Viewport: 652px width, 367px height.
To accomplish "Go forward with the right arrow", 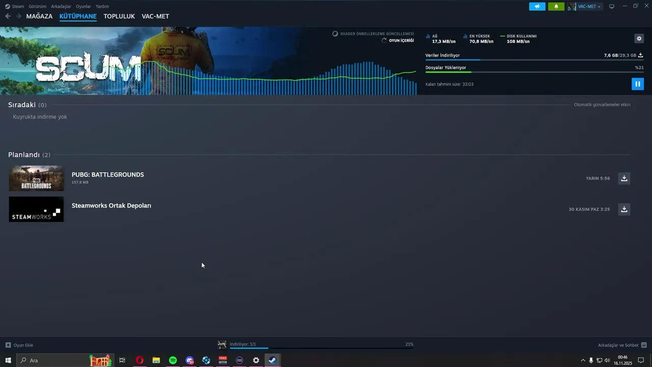I will click(19, 16).
